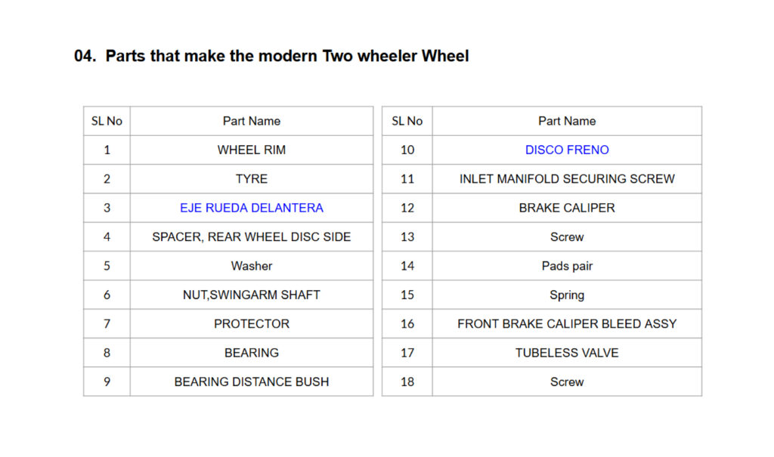Click the section heading about Two wheeler Wheel

[271, 56]
